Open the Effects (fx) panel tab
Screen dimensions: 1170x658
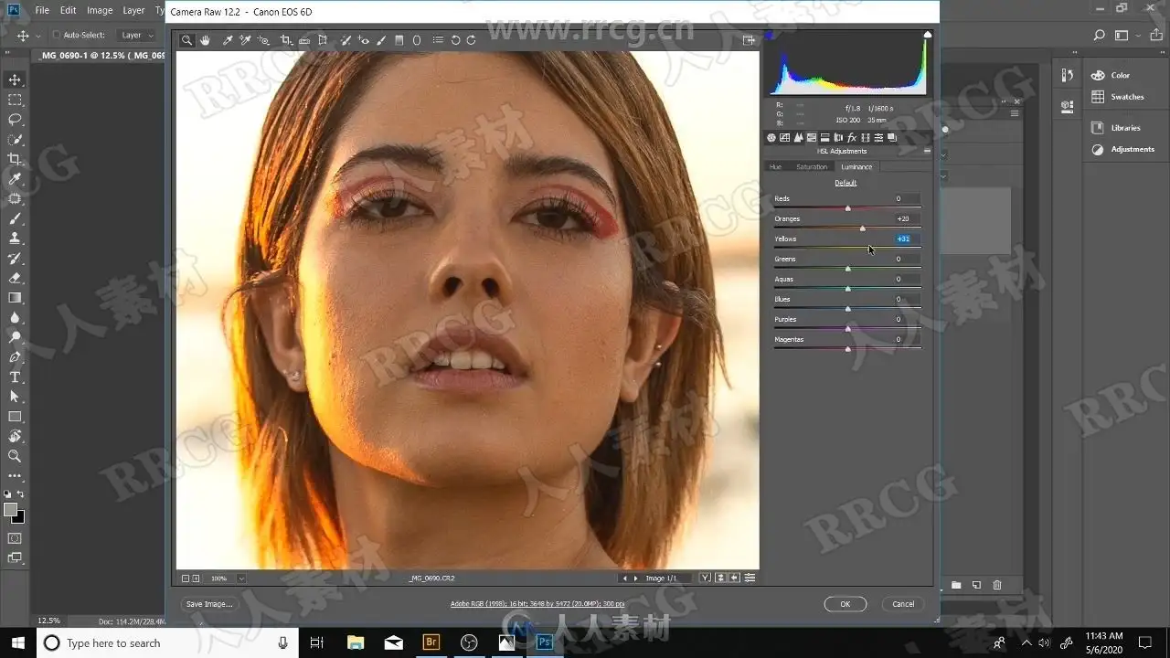pyautogui.click(x=851, y=138)
